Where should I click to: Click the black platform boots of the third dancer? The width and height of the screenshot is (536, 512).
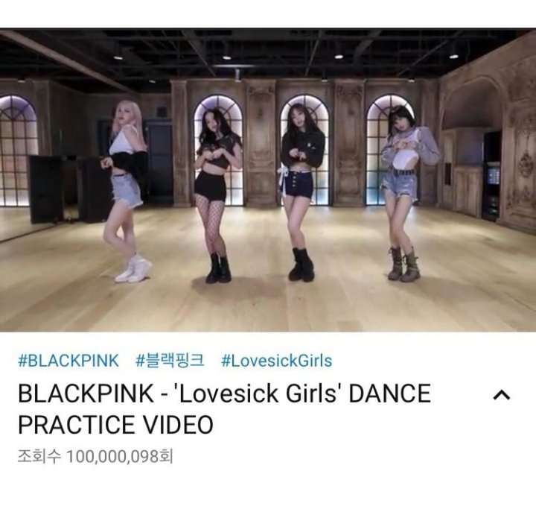tap(301, 265)
